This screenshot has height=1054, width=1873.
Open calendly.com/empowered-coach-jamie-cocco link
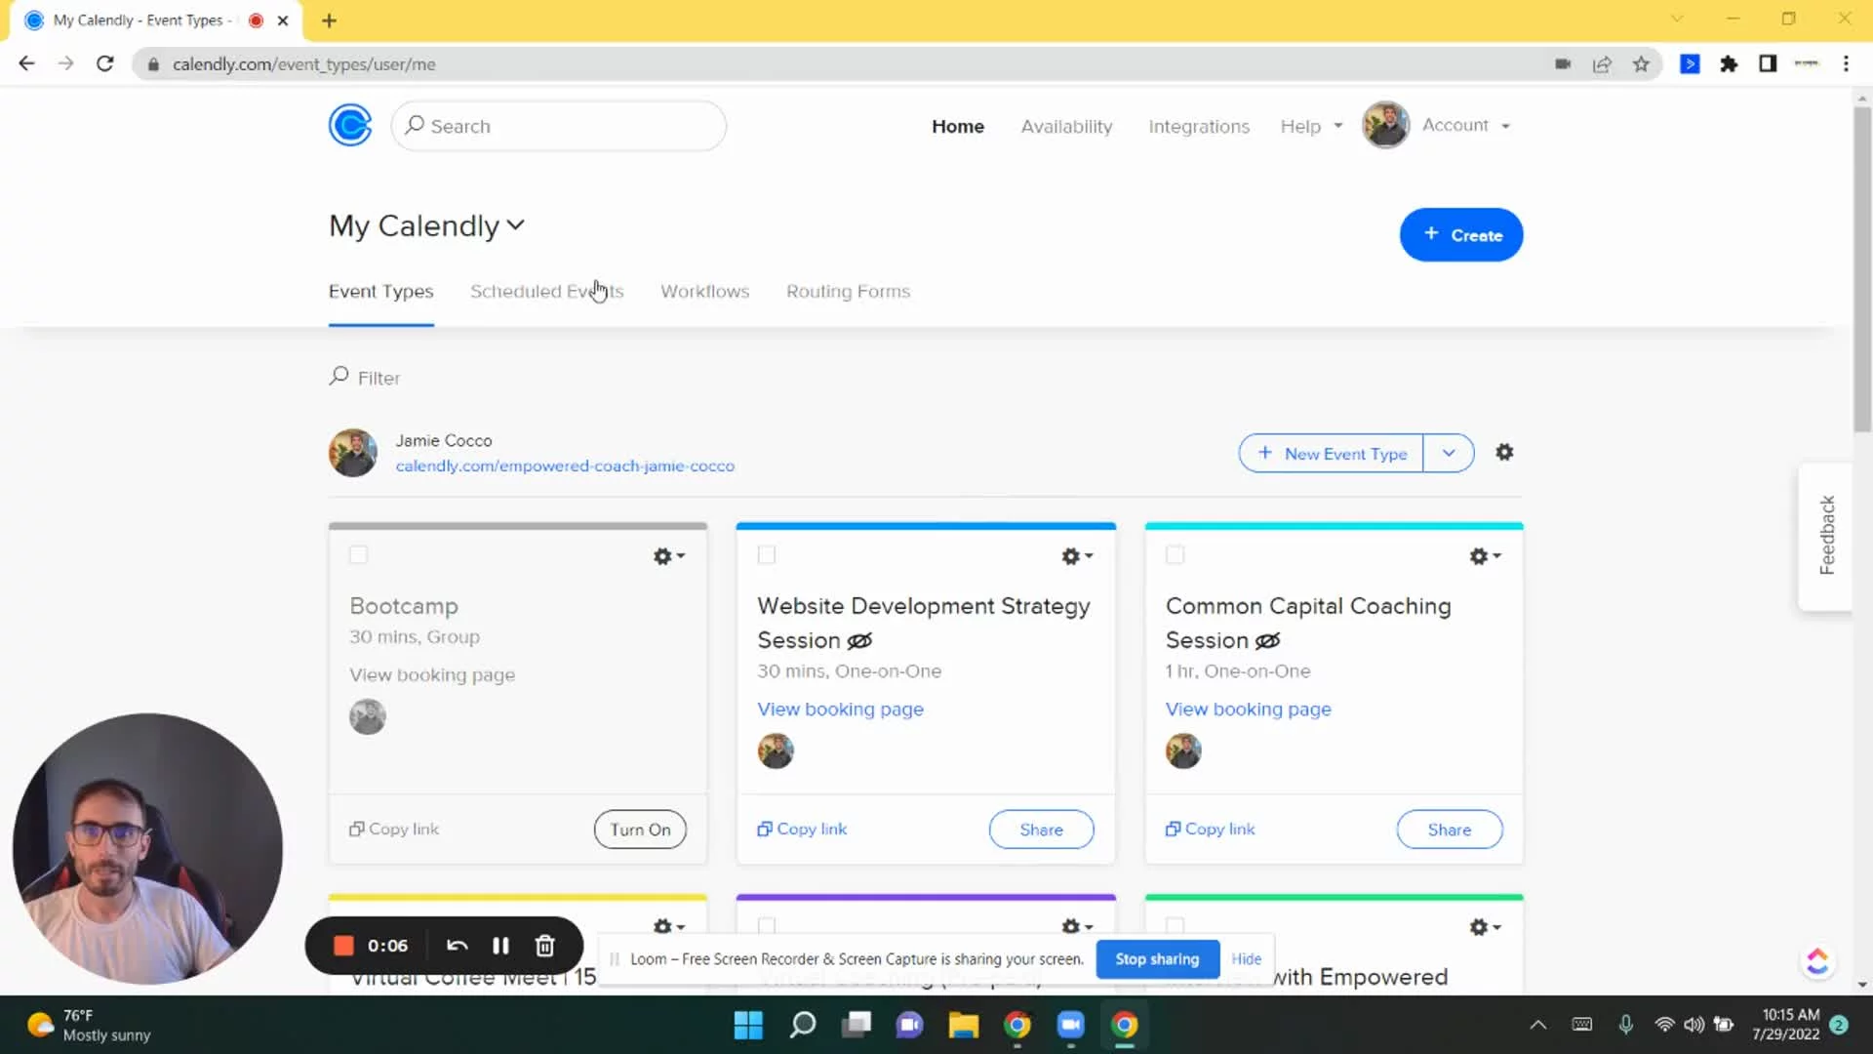565,466
